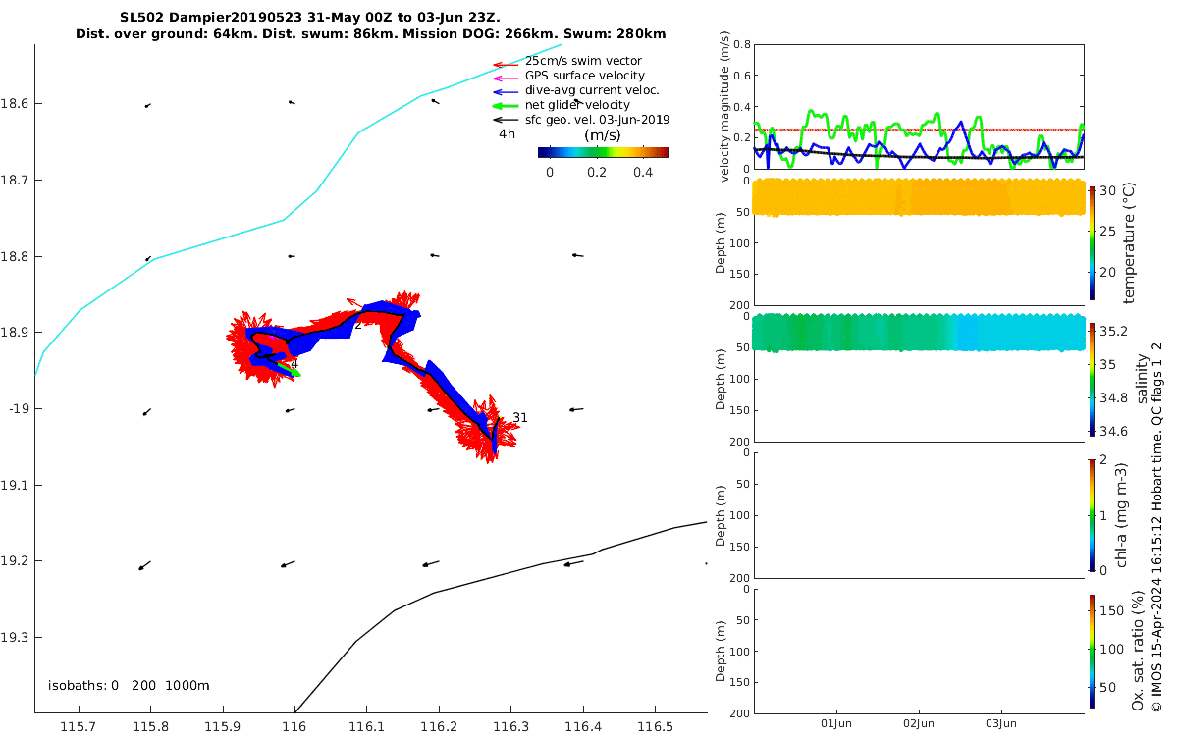Click the 116.3 longitude tick label

tap(510, 726)
